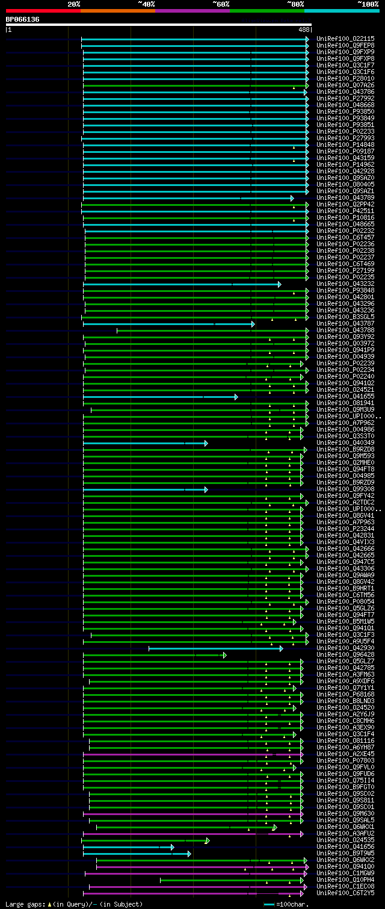Open hit UniRef100_P23244

[345, 529]
